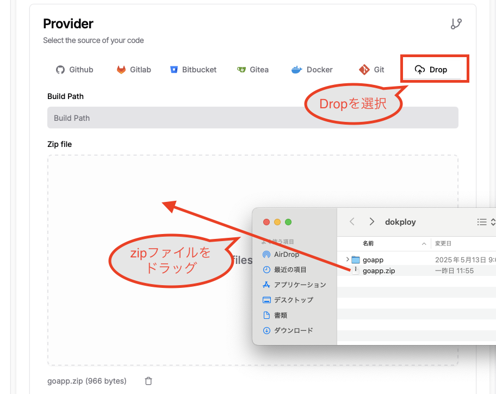Click the Git diamond logo icon
This screenshot has width=496, height=394.
click(x=364, y=70)
